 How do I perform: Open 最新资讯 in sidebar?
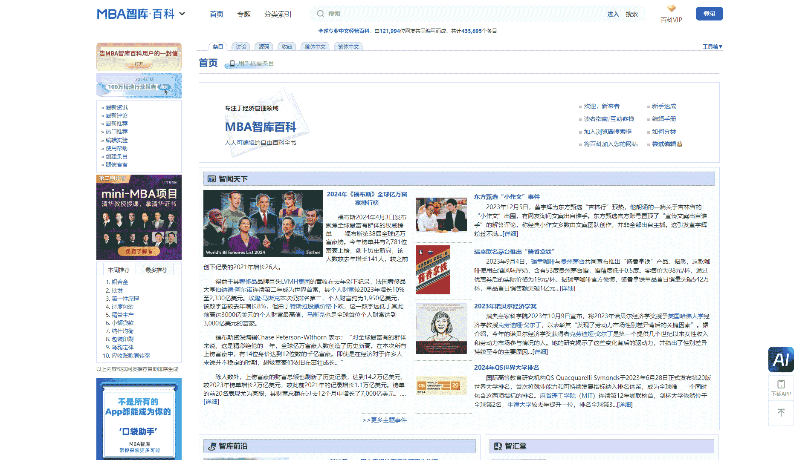[x=116, y=107]
